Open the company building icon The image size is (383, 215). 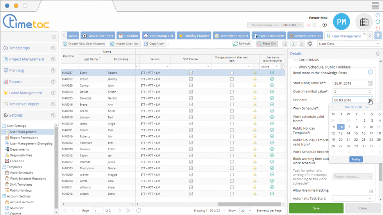[364, 22]
